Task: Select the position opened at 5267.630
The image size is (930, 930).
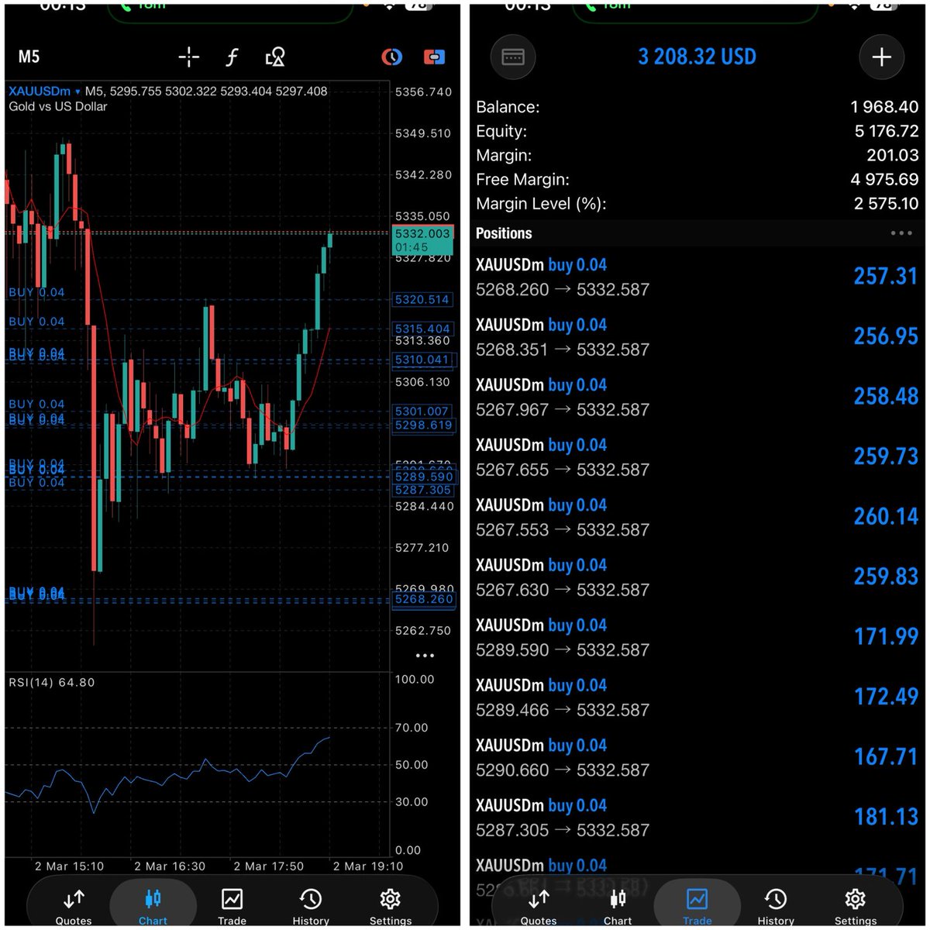Action: (697, 577)
